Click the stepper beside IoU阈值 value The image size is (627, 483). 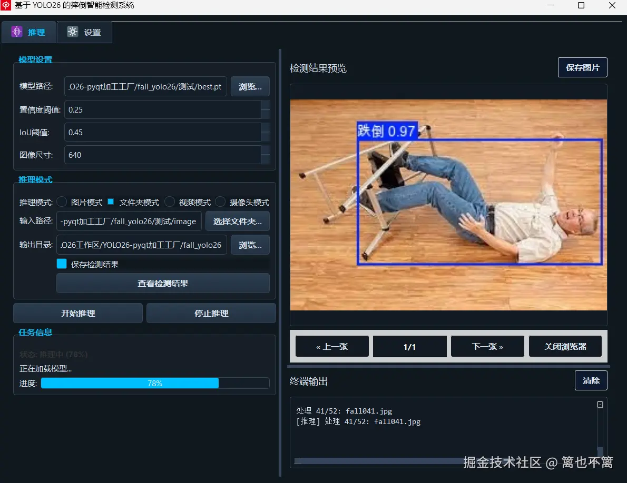point(266,132)
